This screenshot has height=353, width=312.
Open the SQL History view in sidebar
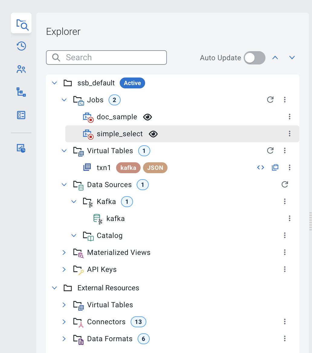click(21, 46)
